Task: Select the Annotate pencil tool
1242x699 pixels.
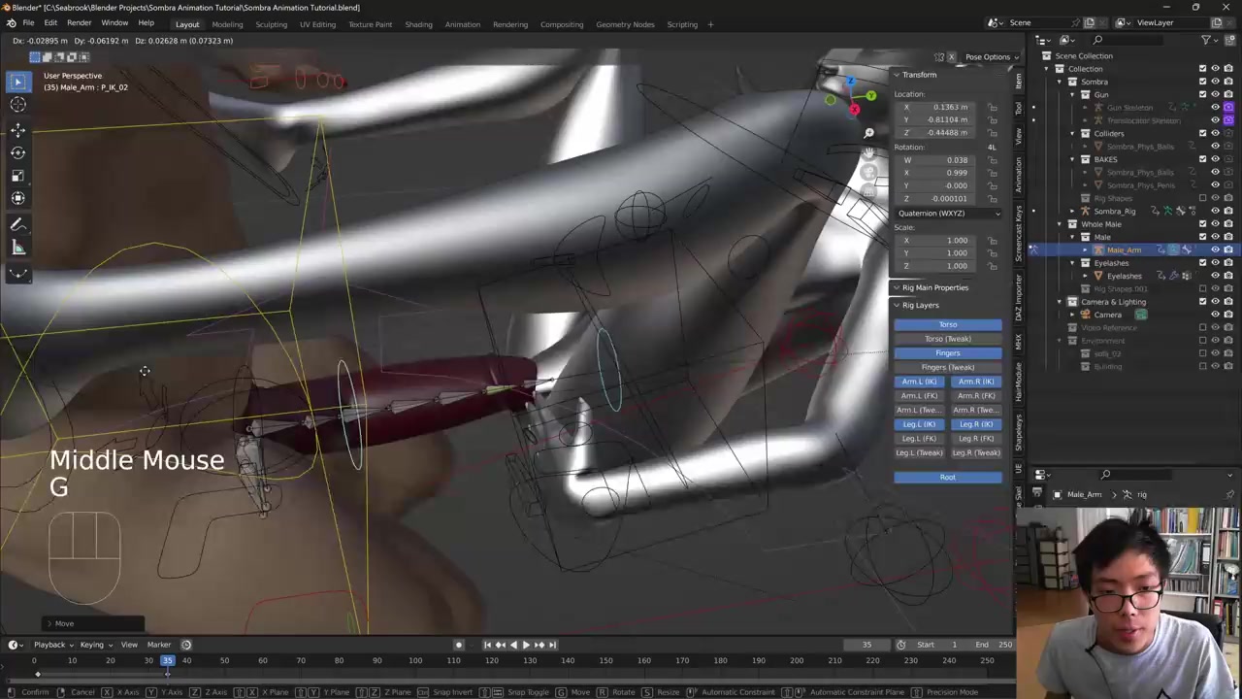Action: pyautogui.click(x=17, y=224)
